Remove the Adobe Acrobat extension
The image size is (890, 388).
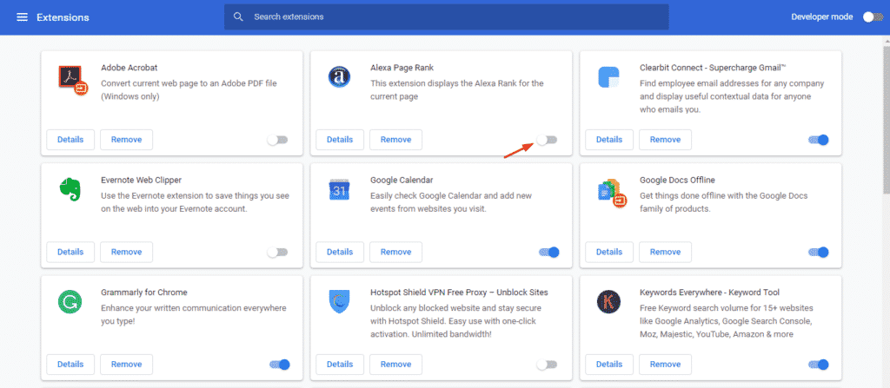pos(126,140)
